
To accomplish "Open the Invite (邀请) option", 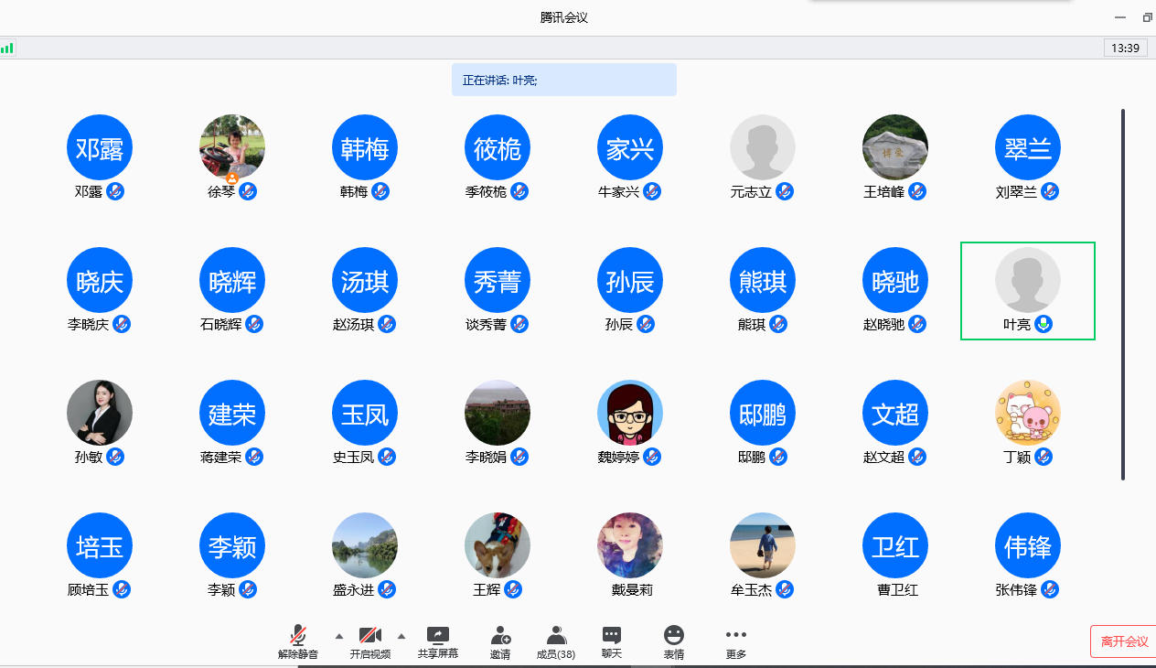I will 500,636.
